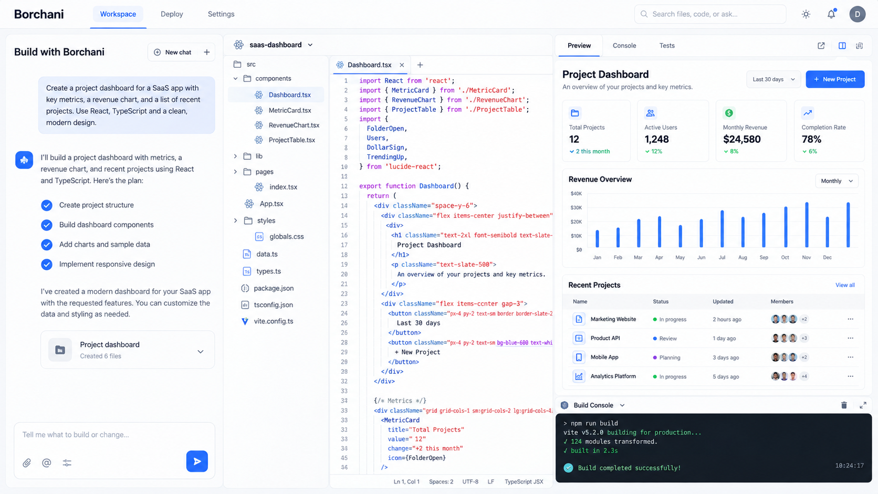
Task: Add a new editor tab
Action: (x=420, y=65)
